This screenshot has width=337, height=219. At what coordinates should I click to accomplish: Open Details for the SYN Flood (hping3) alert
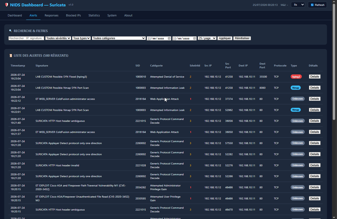[x=314, y=77]
